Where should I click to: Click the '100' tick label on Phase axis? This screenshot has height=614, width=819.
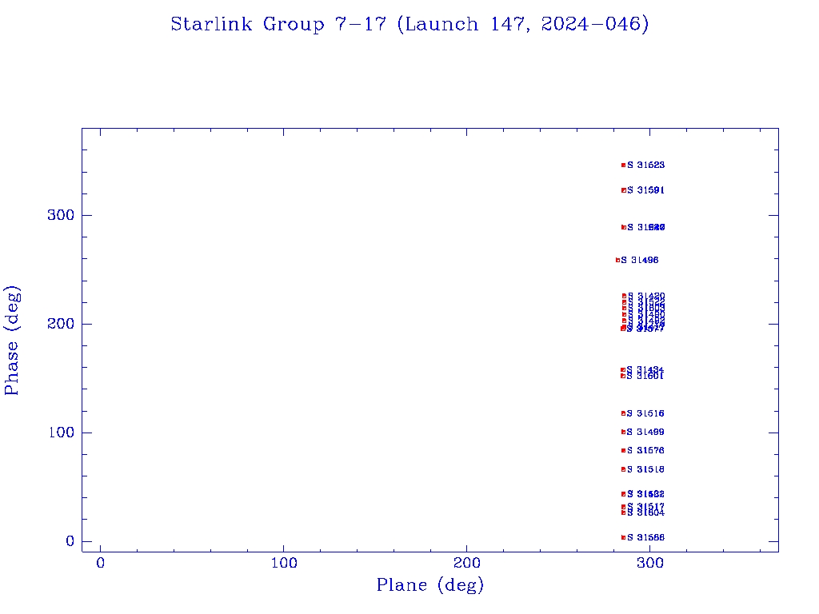pyautogui.click(x=61, y=433)
